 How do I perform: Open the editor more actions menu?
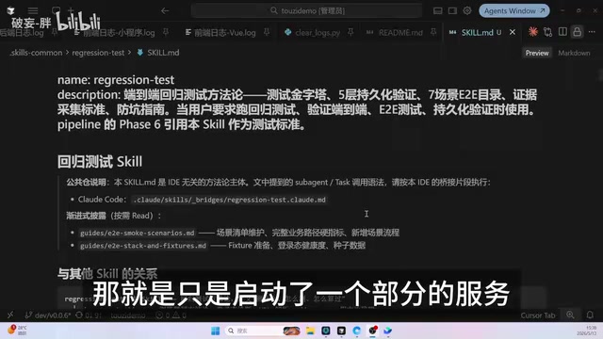click(593, 32)
